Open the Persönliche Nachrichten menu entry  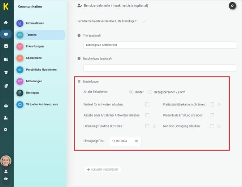(x=40, y=70)
